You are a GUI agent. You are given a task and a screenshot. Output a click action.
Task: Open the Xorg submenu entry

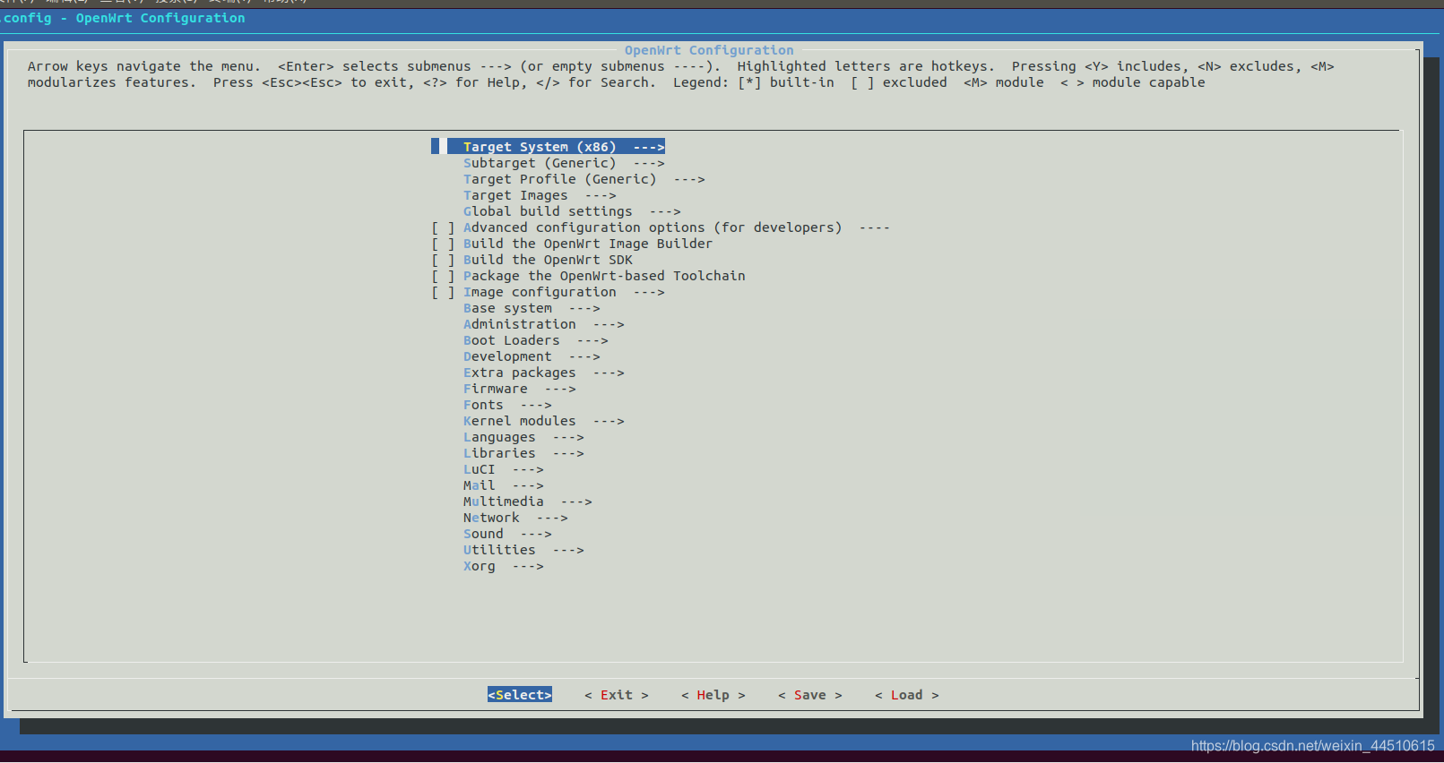(x=503, y=566)
